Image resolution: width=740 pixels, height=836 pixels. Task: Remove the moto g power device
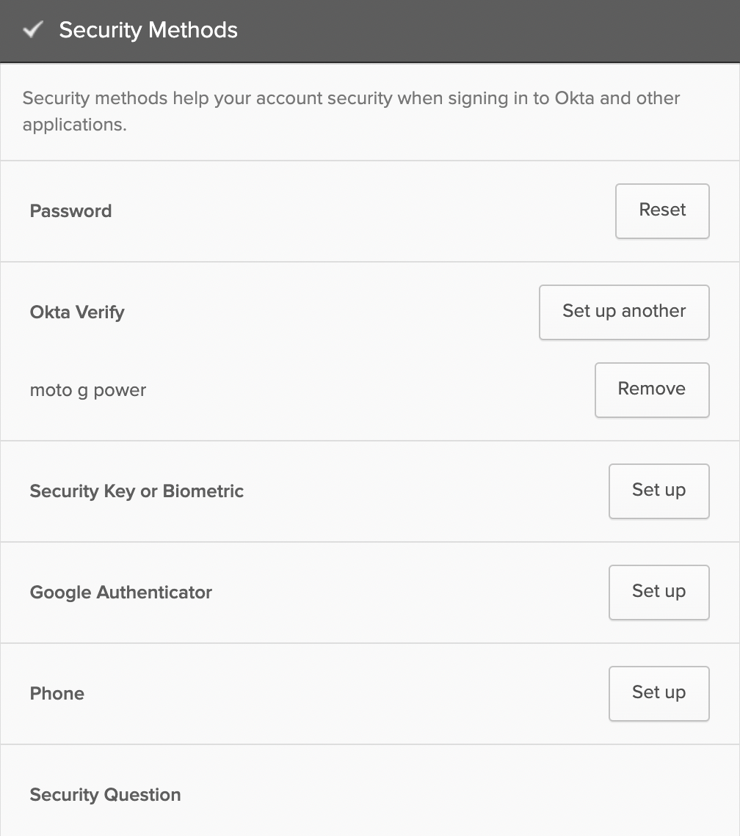point(652,390)
